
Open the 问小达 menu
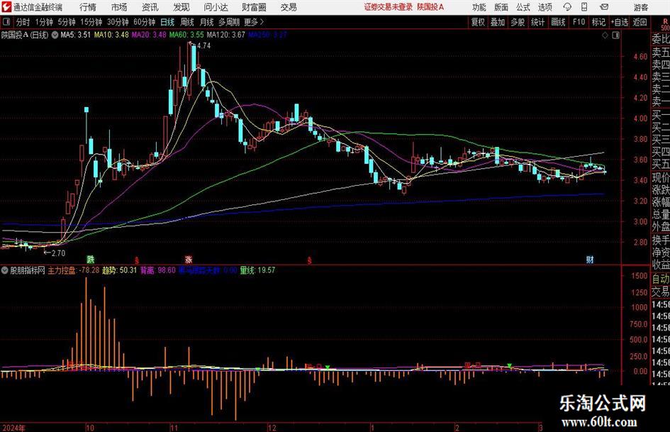pos(216,7)
